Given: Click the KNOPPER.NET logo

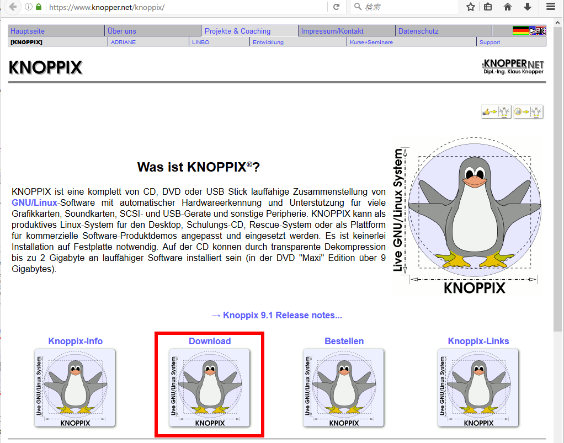Looking at the screenshot, I should pos(513,67).
